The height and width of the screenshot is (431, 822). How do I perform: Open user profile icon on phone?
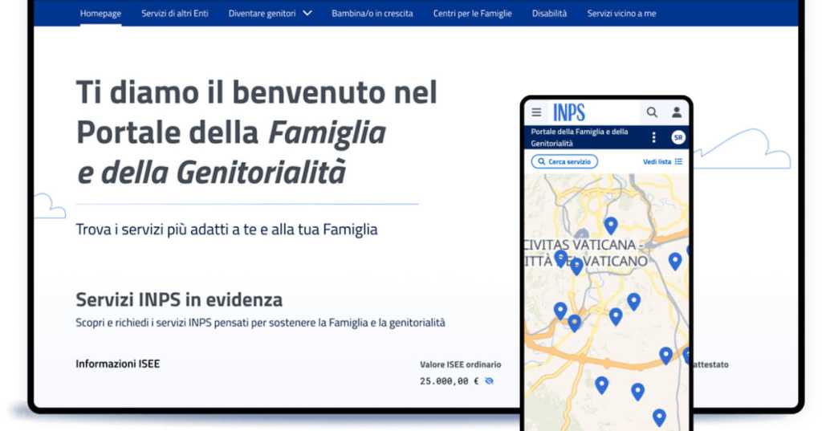point(677,112)
